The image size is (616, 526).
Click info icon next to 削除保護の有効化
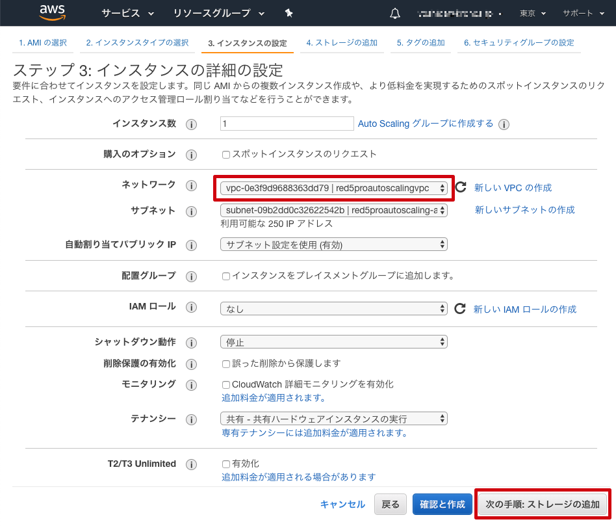(x=191, y=364)
